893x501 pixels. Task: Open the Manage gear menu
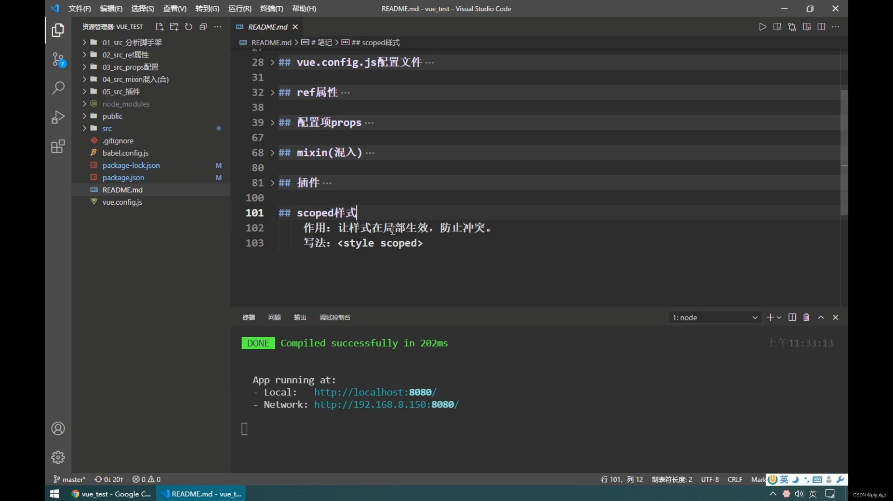pyautogui.click(x=58, y=457)
